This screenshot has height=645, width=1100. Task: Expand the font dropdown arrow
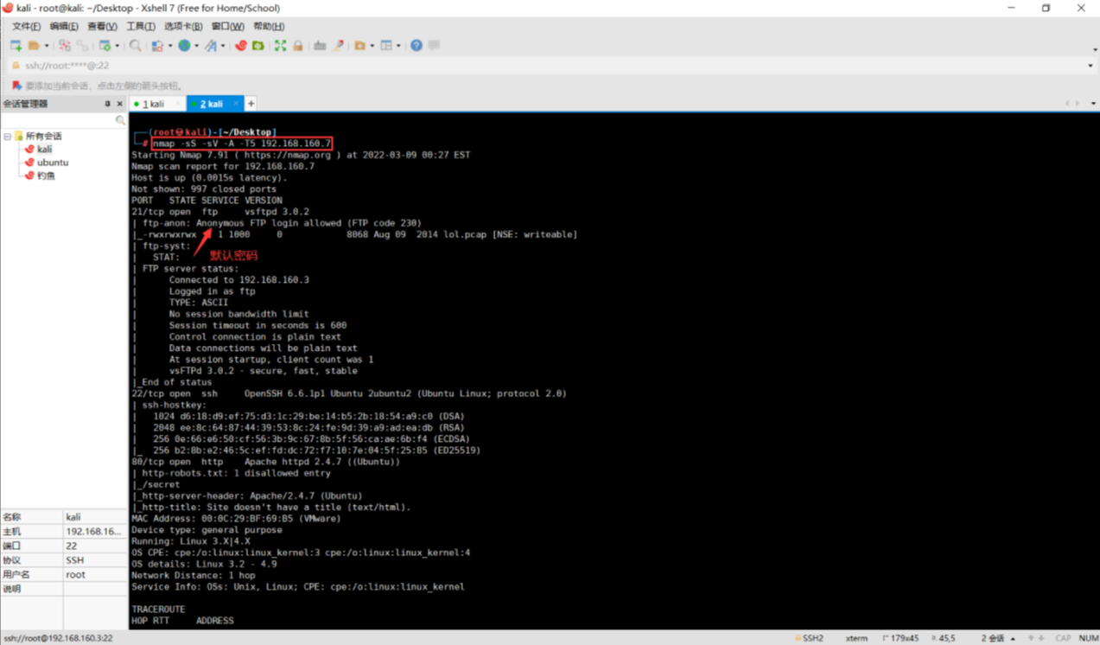click(x=223, y=46)
